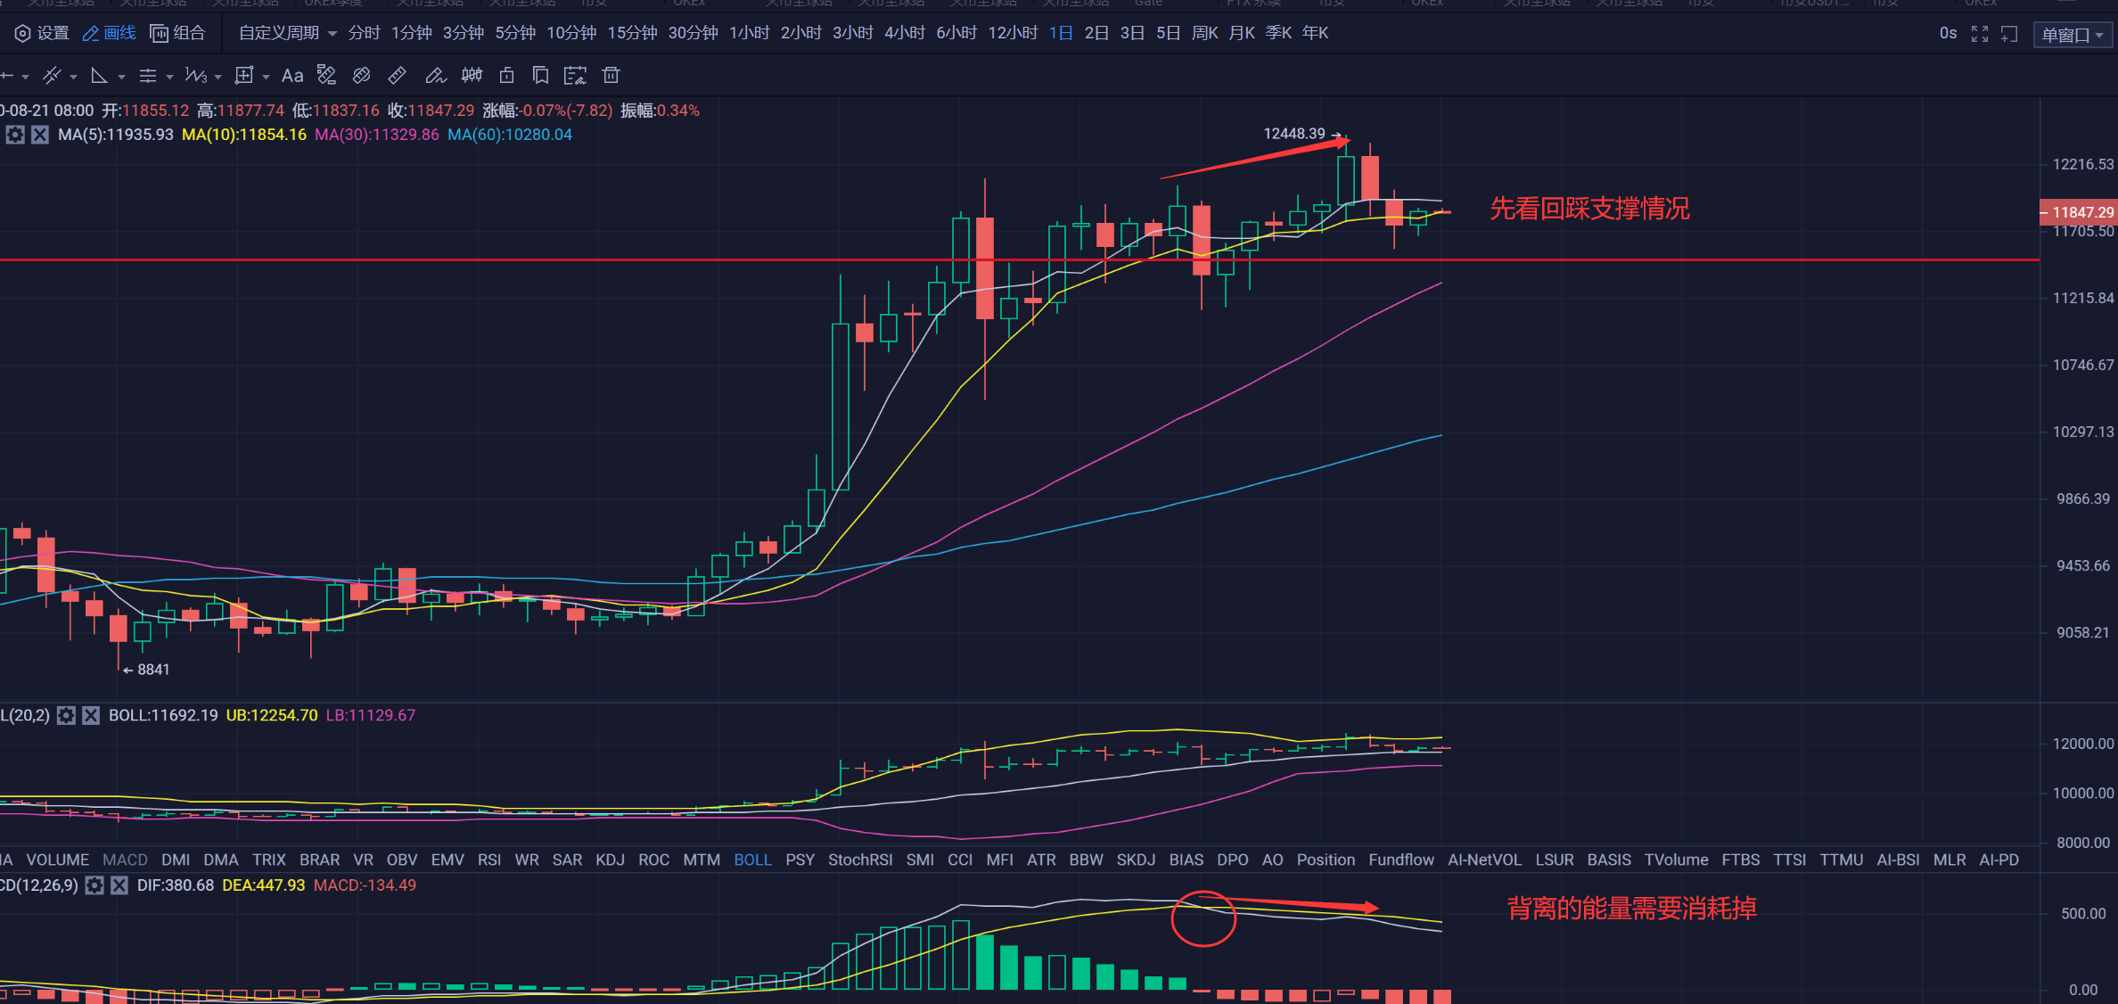Expand the horizontal line tool dropdown arrow
The width and height of the screenshot is (2118, 1004).
pos(25,78)
